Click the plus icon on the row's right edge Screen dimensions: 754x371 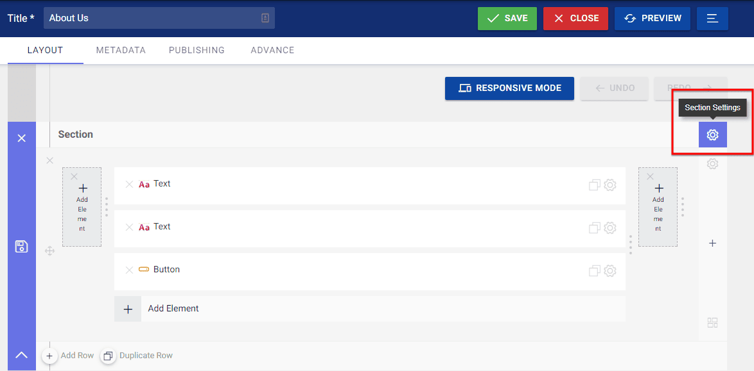(x=712, y=243)
